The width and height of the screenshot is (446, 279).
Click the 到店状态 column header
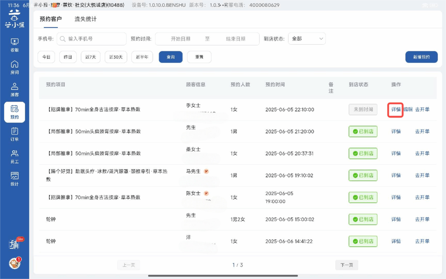[358, 85]
